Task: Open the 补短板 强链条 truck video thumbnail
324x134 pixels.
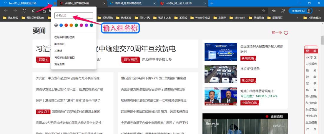Action: click(x=221, y=74)
